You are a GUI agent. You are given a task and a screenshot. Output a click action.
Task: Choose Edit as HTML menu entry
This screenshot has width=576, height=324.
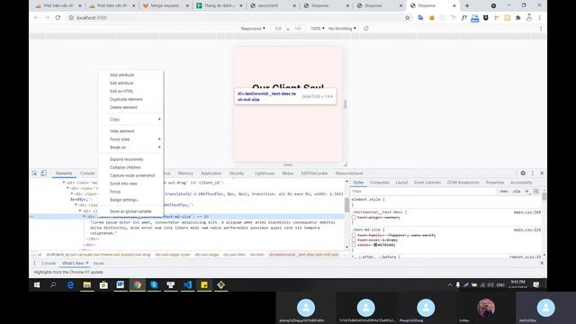[131, 91]
